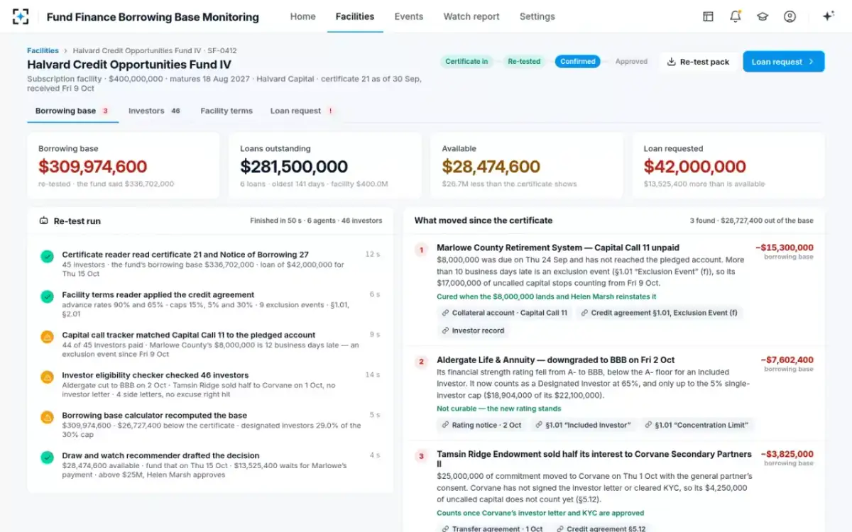Open the notifications bell
852x532 pixels.
[735, 16]
